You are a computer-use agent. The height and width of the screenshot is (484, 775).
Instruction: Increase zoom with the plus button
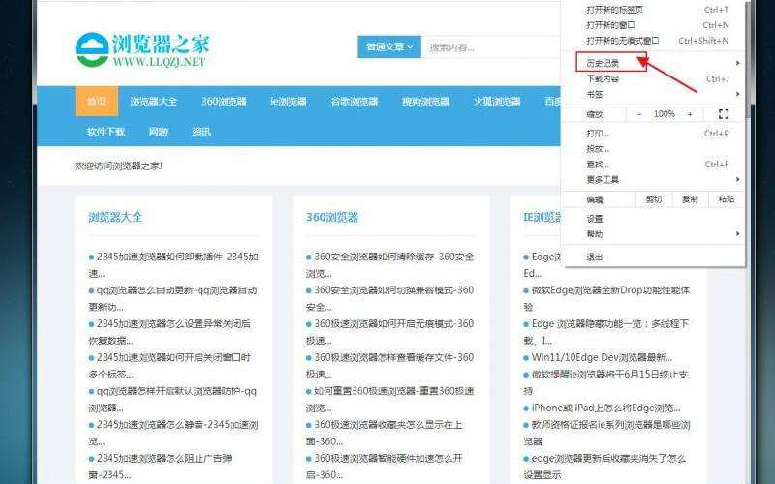(690, 114)
